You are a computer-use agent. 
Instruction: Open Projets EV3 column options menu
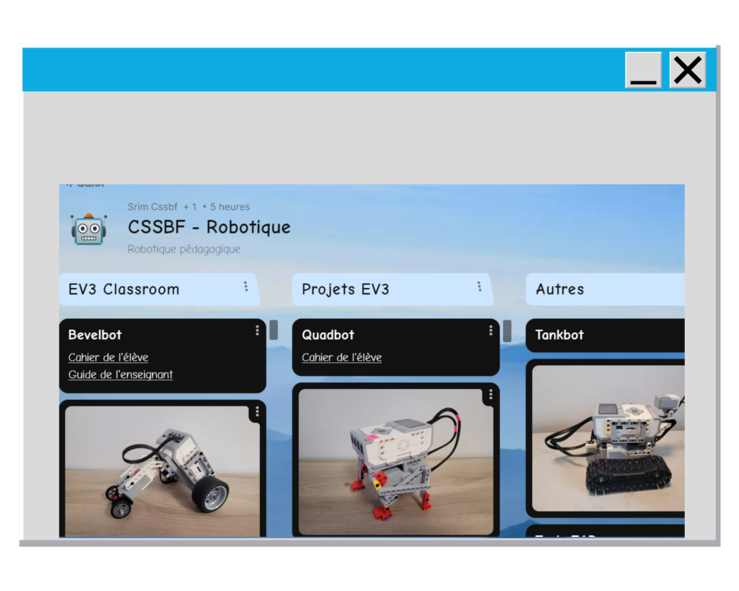click(x=479, y=286)
